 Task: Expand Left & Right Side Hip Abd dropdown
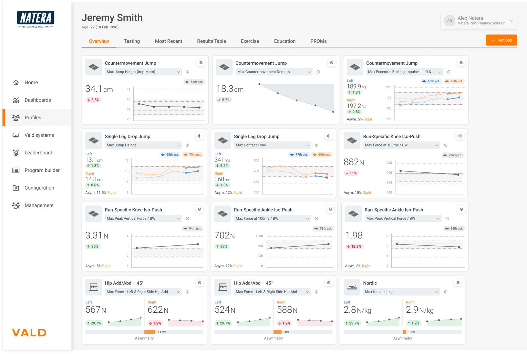point(273,292)
